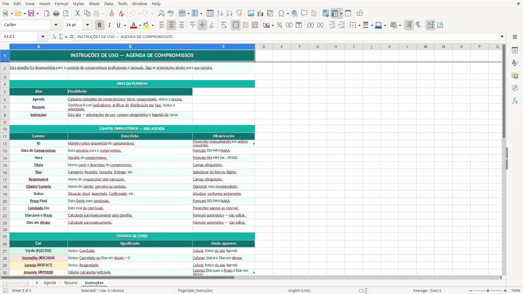Expand the Name Box dropdown

pos(43,37)
